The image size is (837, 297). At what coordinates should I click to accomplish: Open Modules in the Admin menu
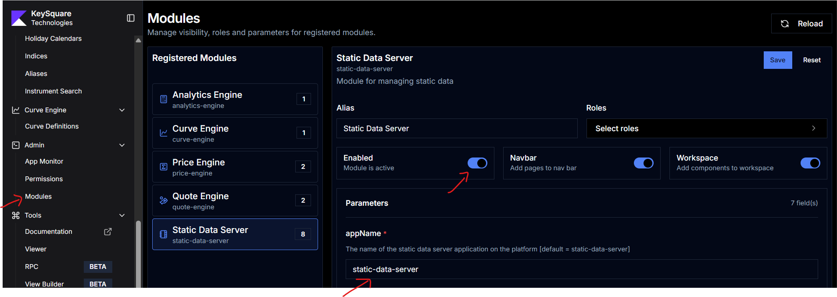point(38,197)
